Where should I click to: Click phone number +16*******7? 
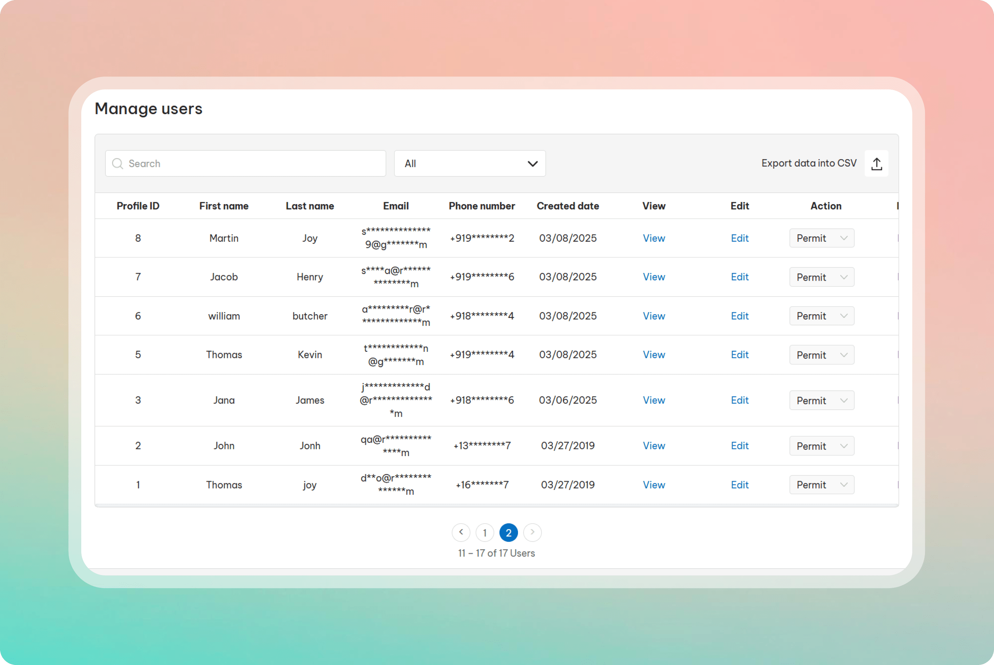(482, 485)
